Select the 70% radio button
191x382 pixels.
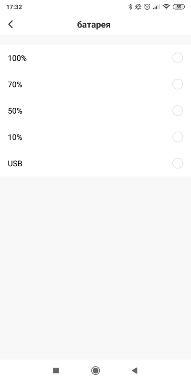click(x=178, y=85)
